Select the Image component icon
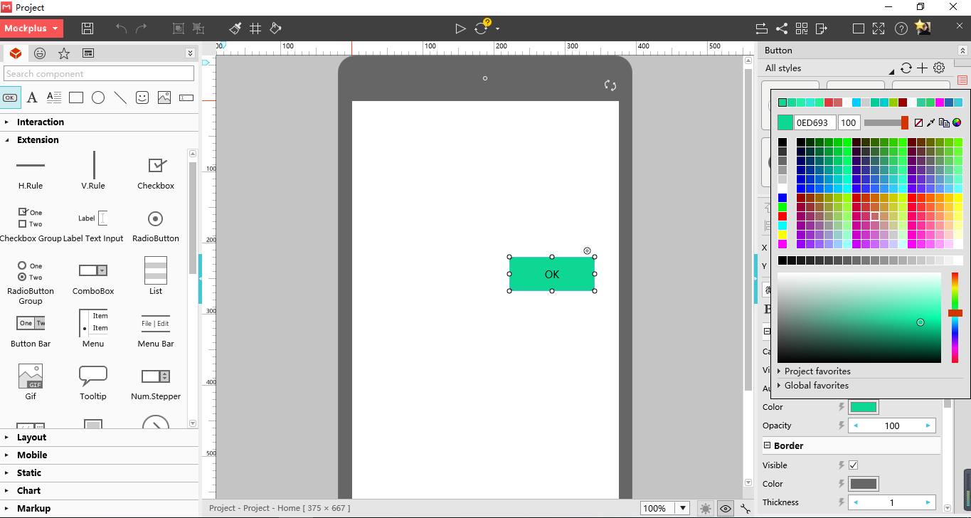Image resolution: width=971 pixels, height=518 pixels. click(x=164, y=97)
